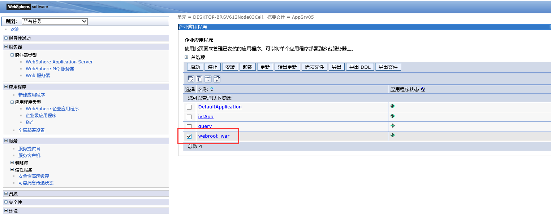Click the 安装 install button

tap(230, 67)
